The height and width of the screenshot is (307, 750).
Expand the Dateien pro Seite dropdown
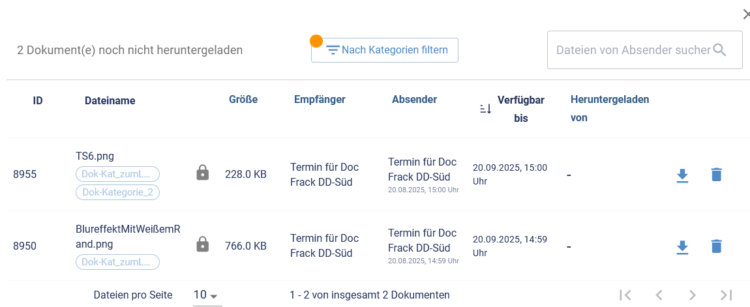click(207, 295)
